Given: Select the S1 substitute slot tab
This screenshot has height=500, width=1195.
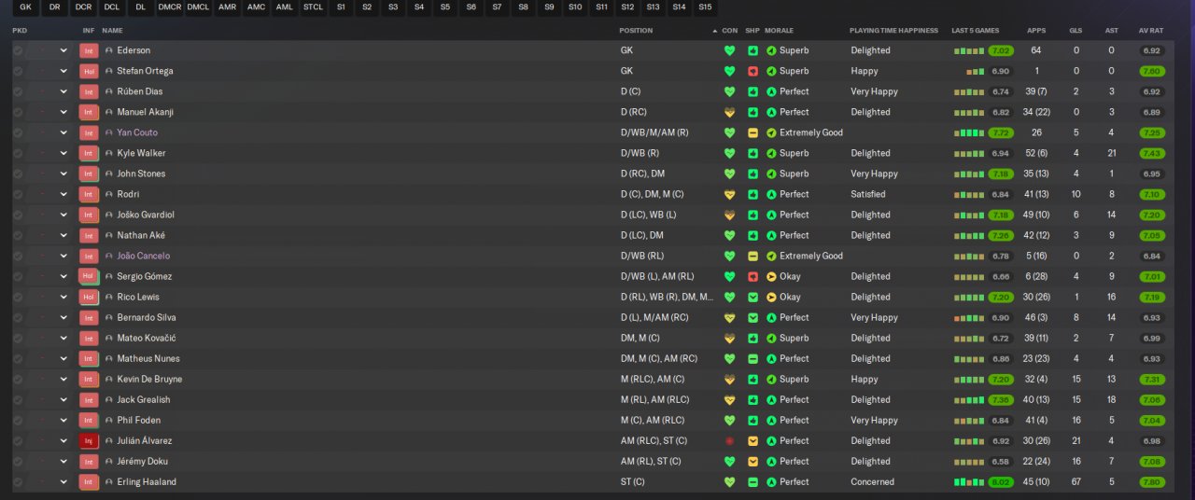Looking at the screenshot, I should 341,7.
